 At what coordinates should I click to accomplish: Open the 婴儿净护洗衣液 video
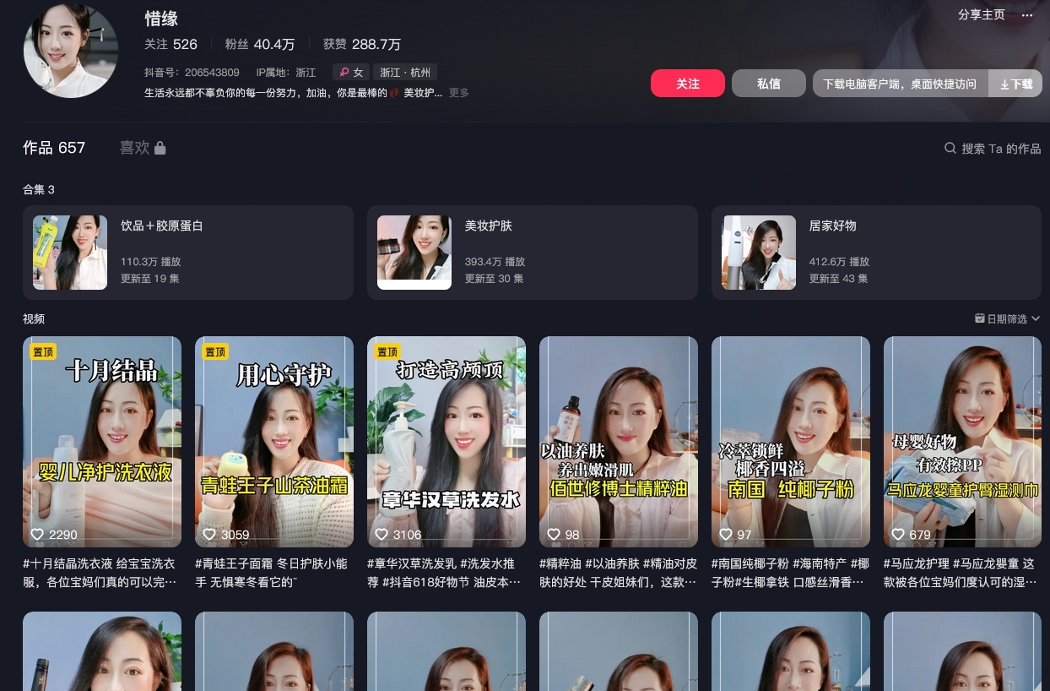click(x=102, y=442)
